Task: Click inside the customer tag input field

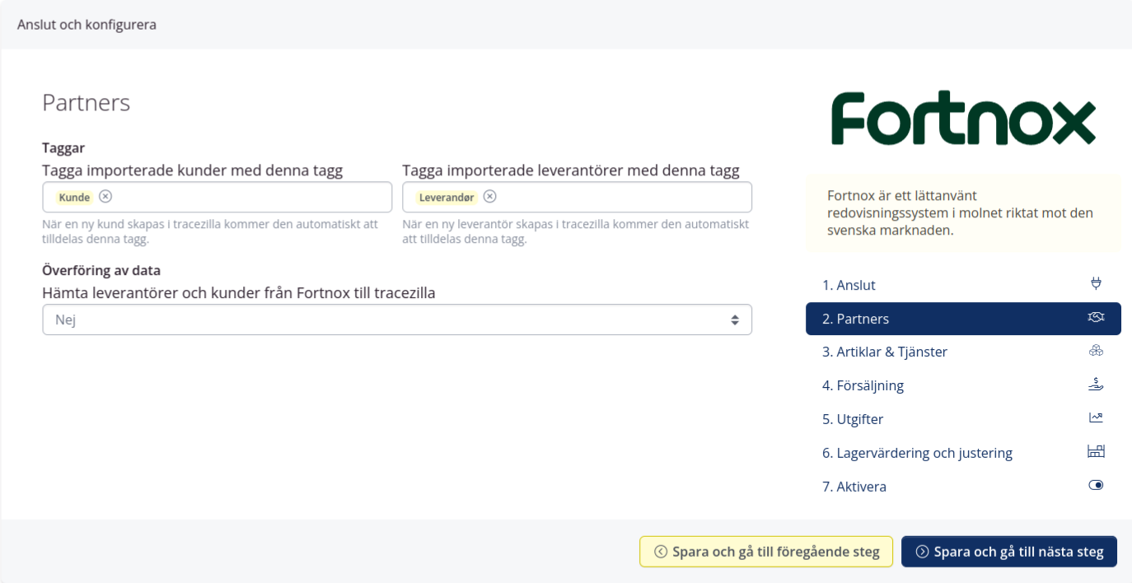Action: 247,197
